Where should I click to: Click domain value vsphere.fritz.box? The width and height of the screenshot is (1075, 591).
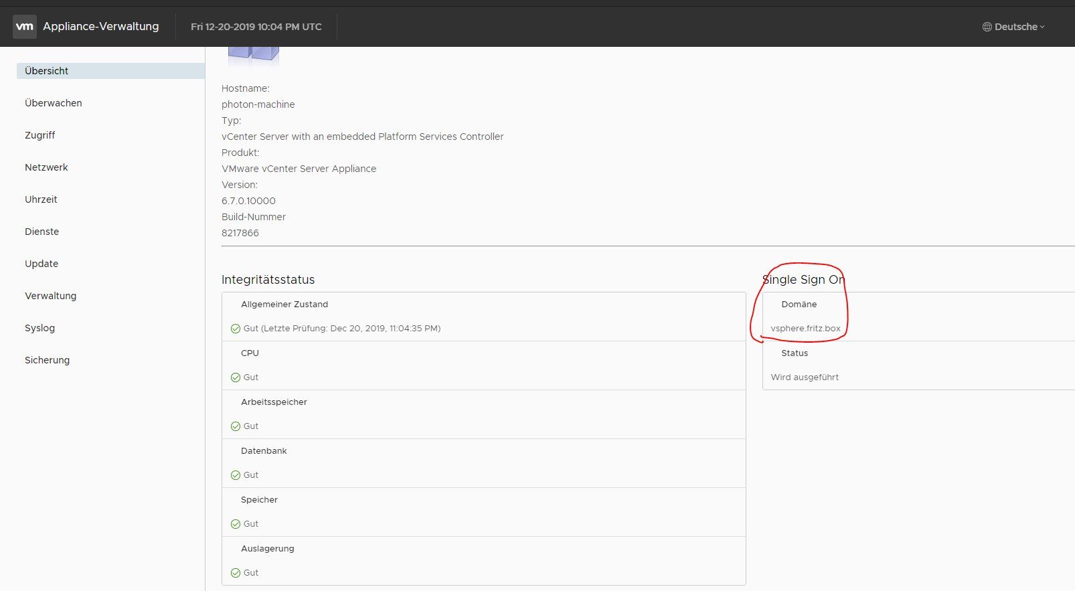(x=805, y=329)
